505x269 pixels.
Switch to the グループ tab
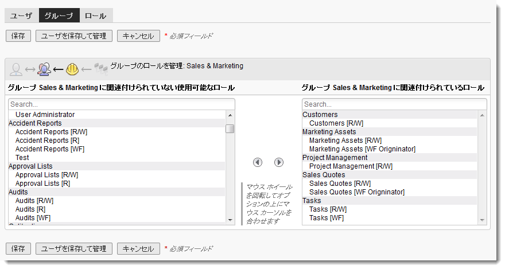pos(59,15)
